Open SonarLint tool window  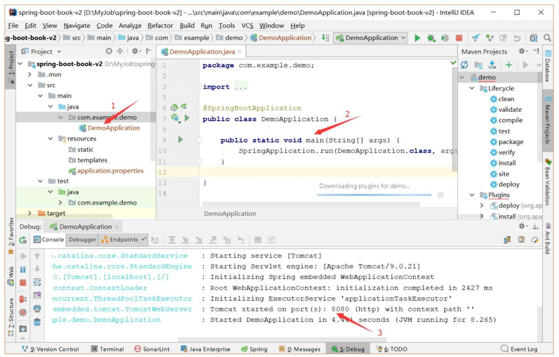click(152, 349)
